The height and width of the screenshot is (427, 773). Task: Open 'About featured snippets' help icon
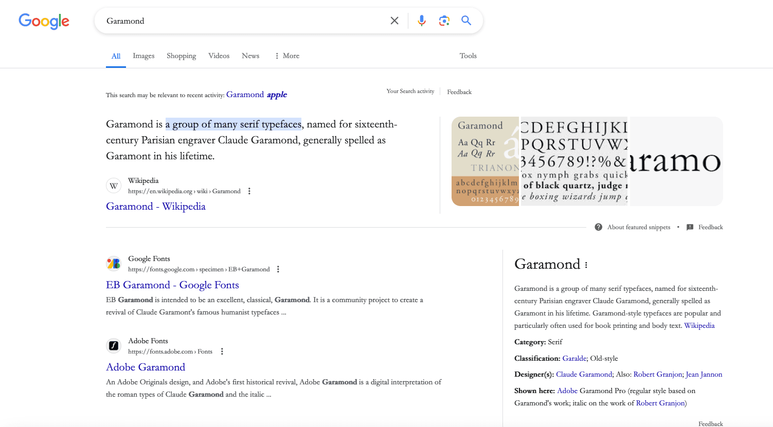click(x=598, y=227)
